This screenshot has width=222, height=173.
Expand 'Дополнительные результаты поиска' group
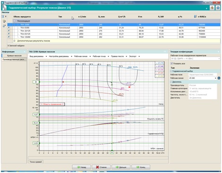pos(15,41)
